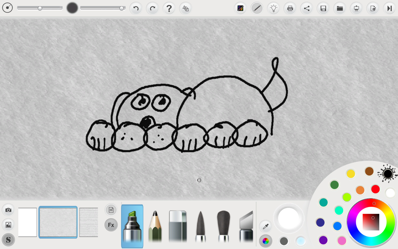398x249 pixels.
Task: Open the help question mark
Action: click(169, 8)
